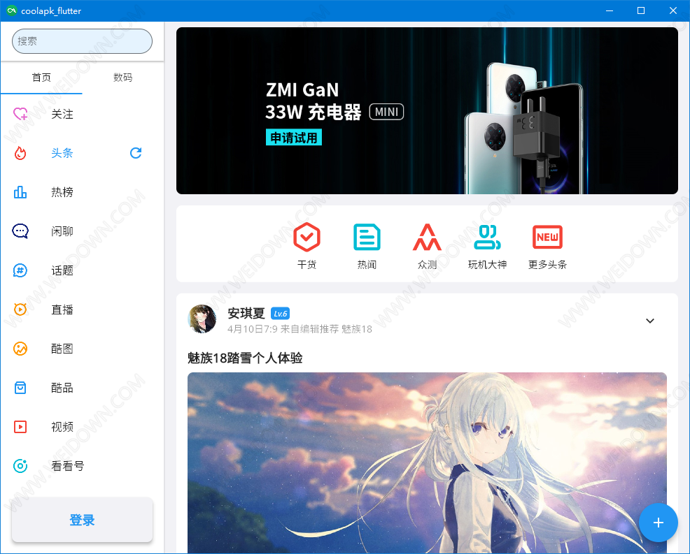Open the 闲聊 chat bubble icon

click(21, 231)
